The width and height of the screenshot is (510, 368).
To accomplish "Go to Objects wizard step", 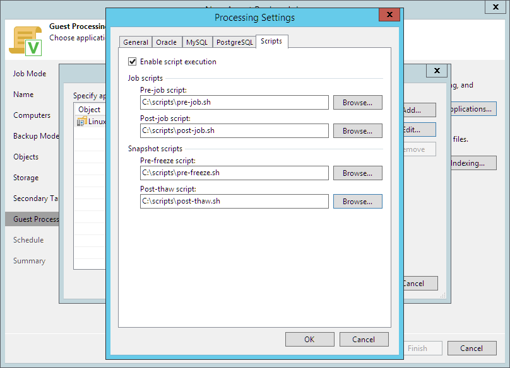I will pyautogui.click(x=26, y=157).
